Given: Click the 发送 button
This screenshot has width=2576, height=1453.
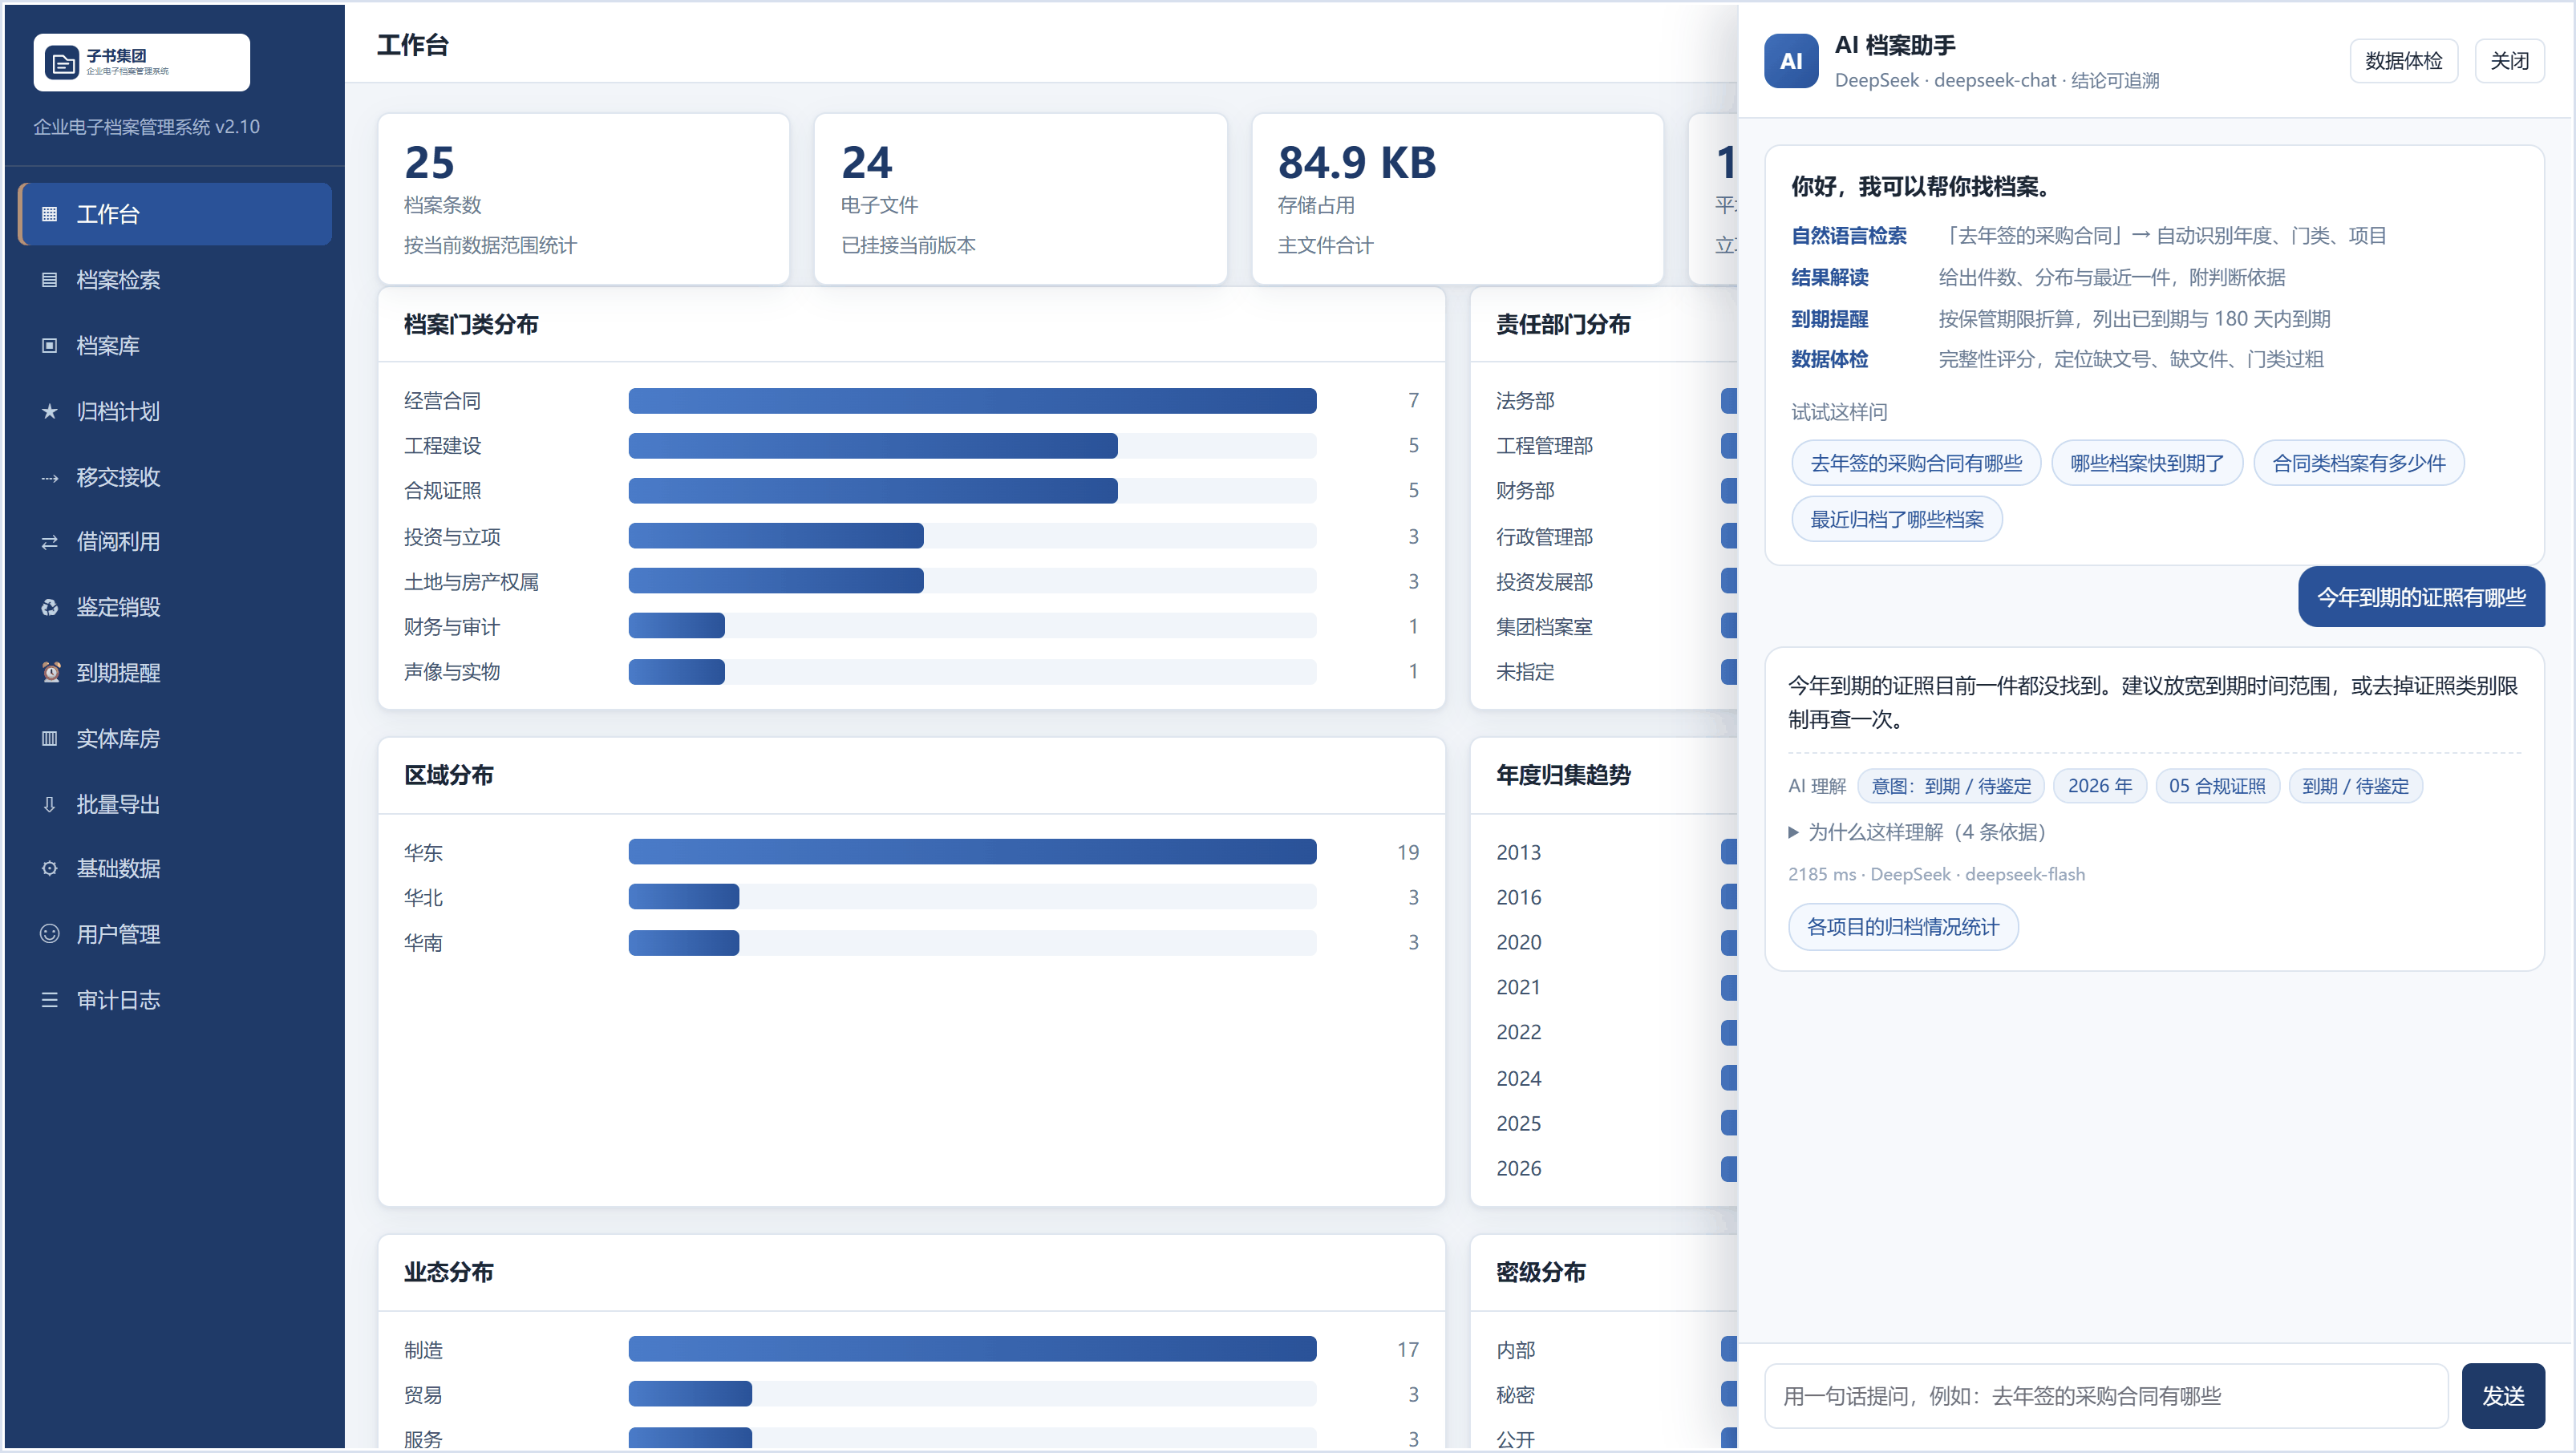Looking at the screenshot, I should click(x=2503, y=1396).
